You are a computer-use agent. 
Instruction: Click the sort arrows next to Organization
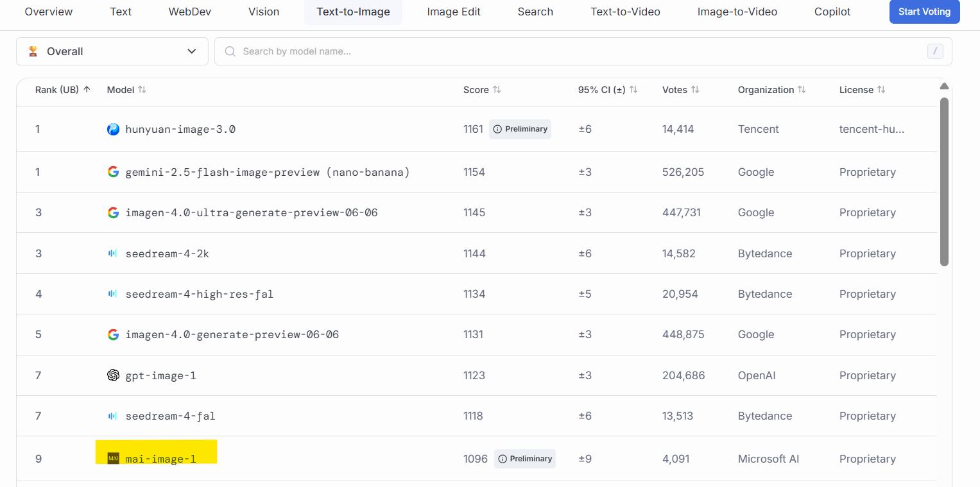(x=802, y=90)
